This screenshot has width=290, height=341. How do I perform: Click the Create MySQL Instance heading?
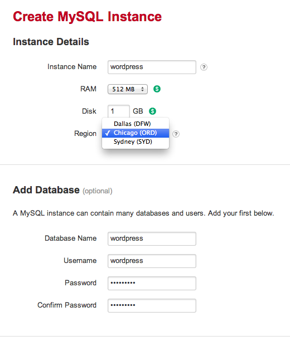point(88,17)
